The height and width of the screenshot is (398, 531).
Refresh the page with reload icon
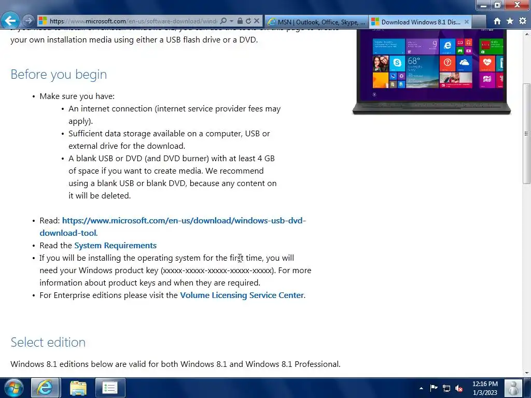point(248,21)
